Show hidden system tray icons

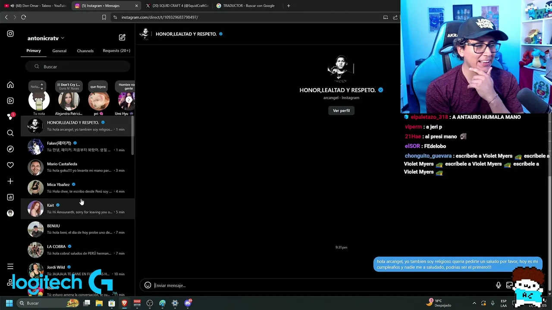(x=474, y=303)
